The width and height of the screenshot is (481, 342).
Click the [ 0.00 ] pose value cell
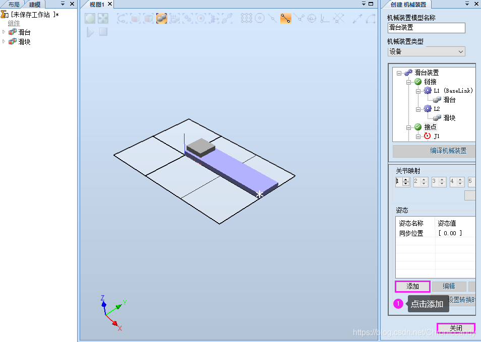coord(450,233)
